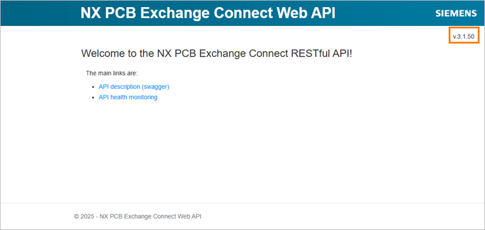This screenshot has height=230, width=485.
Task: Click the © 2025 footer copyright text
Action: pos(138,217)
